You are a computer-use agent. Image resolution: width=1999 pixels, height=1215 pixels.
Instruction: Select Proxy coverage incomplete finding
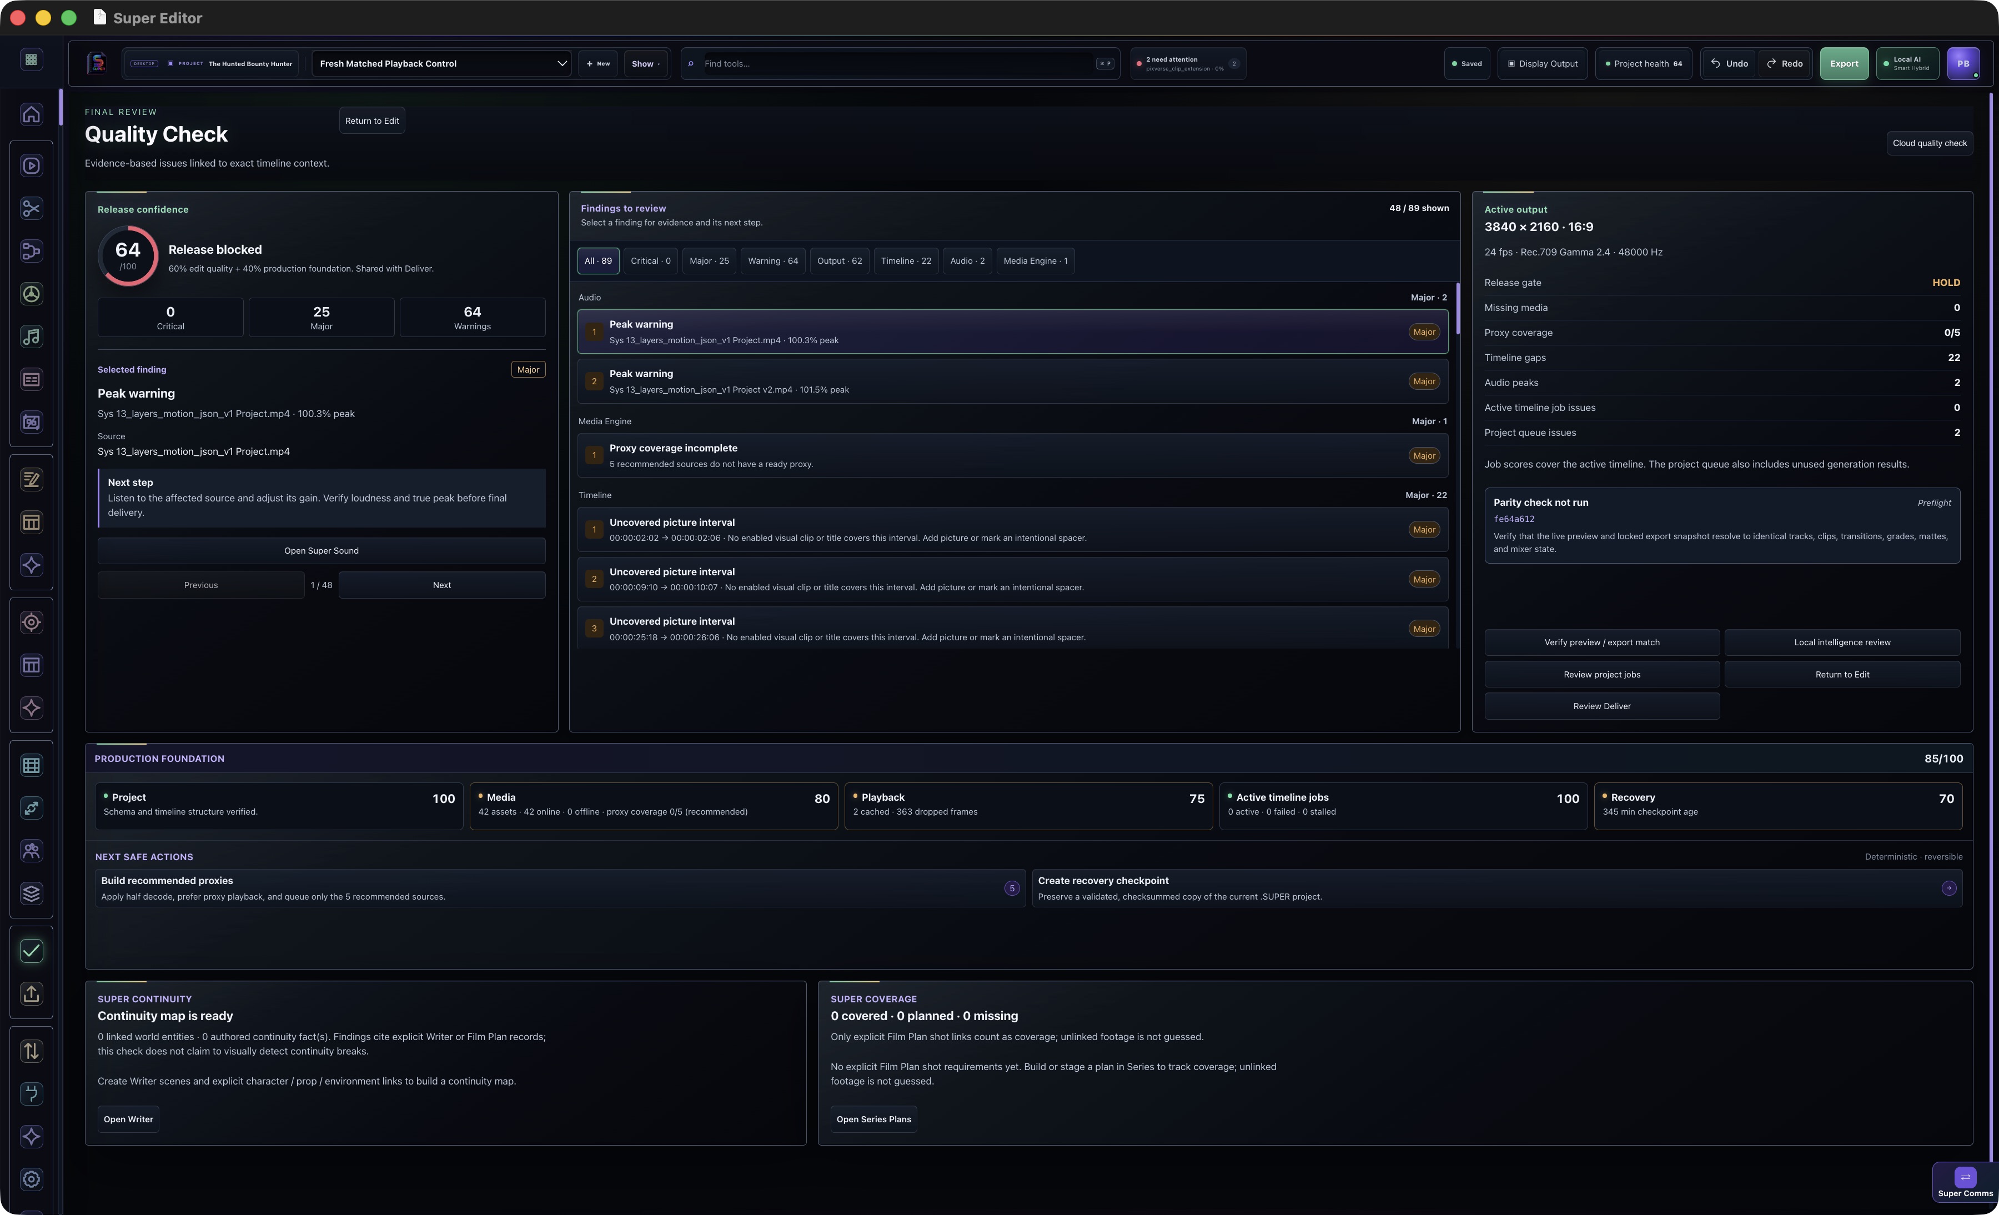[1012, 455]
